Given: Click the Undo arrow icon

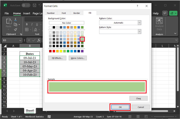Looking at the screenshot, I should (40, 5).
